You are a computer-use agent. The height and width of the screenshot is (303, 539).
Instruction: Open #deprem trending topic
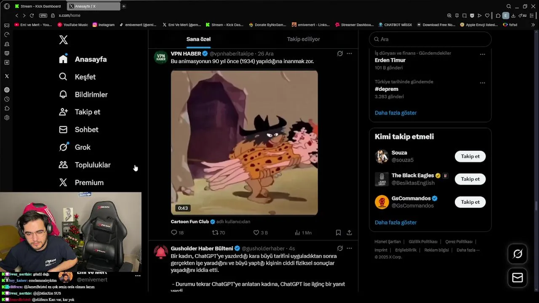point(387,89)
